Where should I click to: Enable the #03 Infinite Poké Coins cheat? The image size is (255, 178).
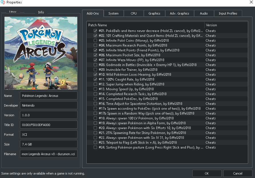pyautogui.click(x=95, y=40)
